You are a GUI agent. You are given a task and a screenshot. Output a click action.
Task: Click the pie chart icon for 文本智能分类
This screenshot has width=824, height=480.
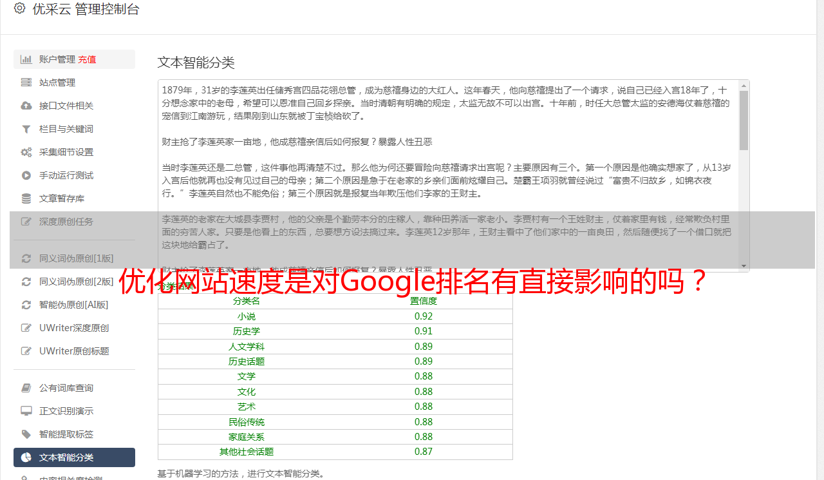(x=26, y=457)
